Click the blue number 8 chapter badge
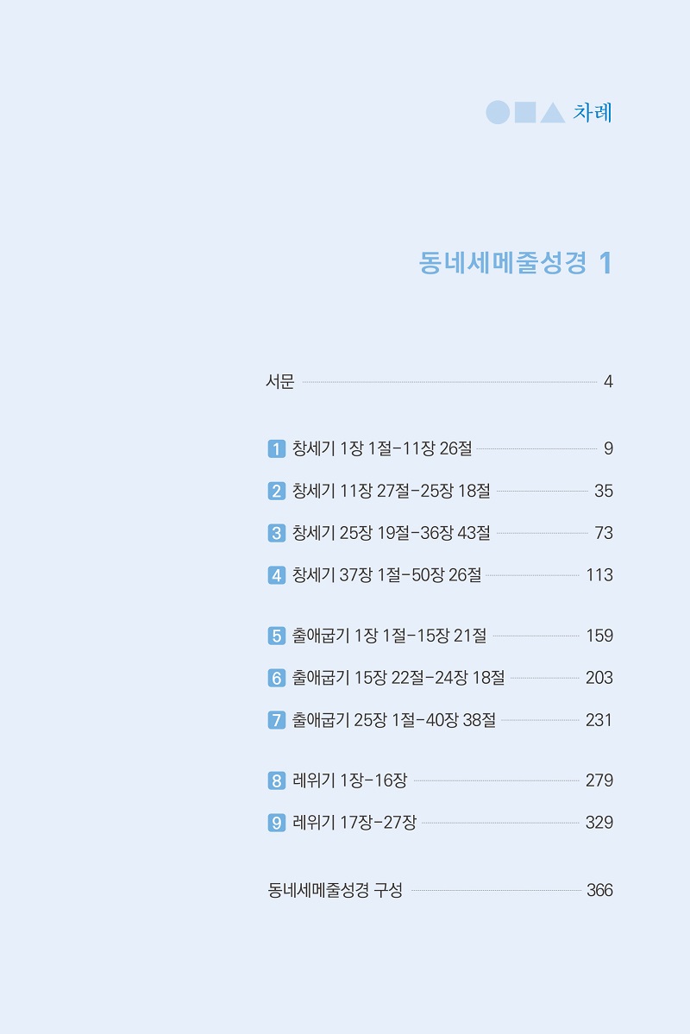The image size is (690, 1034). [276, 780]
